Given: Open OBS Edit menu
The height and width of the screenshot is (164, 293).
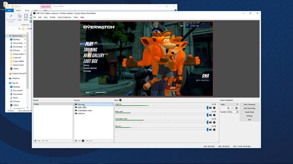Looking at the screenshot, I should 40,17.
